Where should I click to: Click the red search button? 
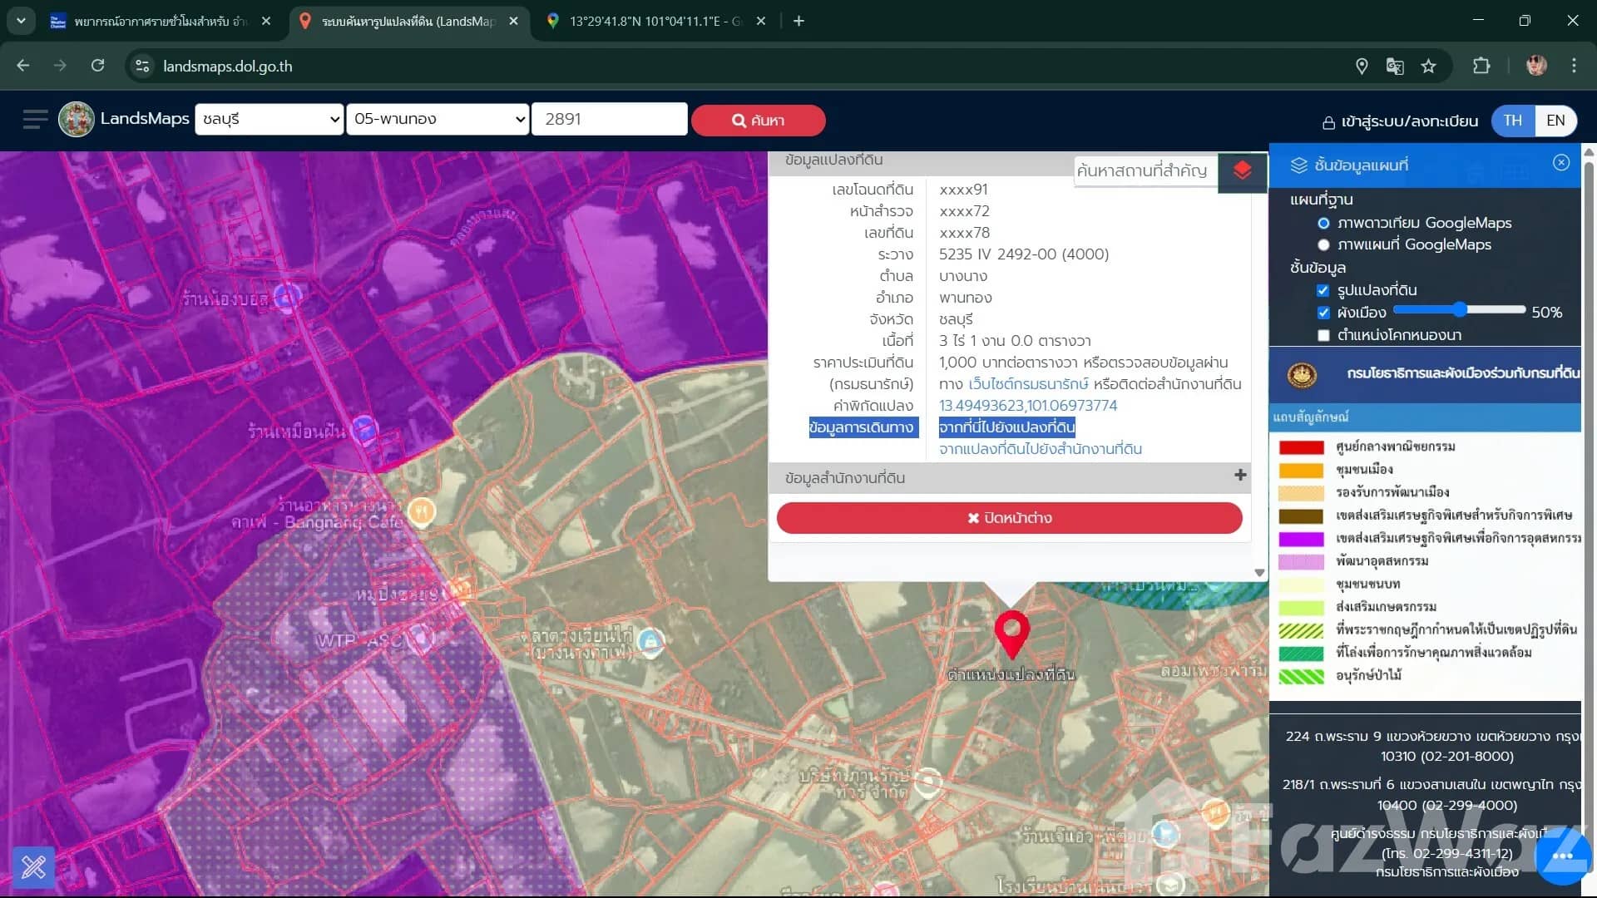(x=758, y=121)
